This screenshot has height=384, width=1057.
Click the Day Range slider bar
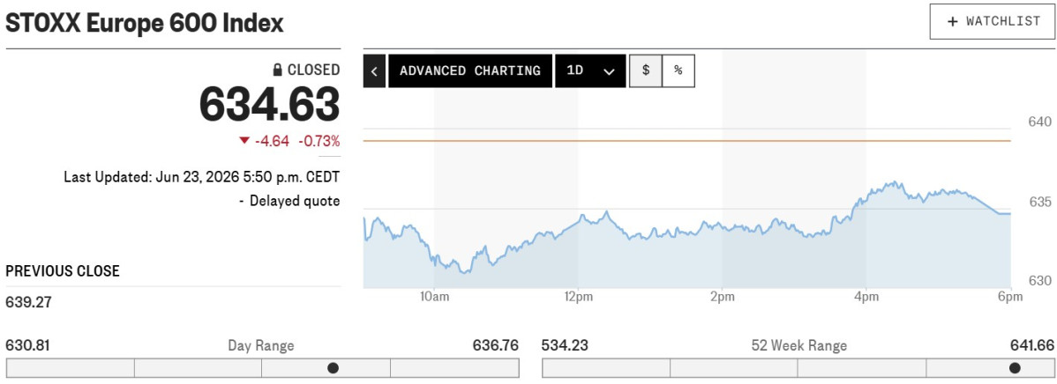(263, 368)
